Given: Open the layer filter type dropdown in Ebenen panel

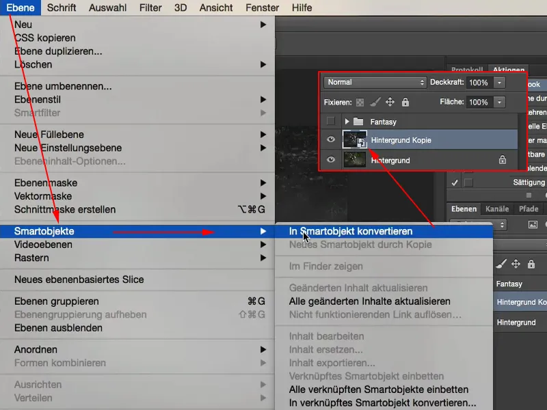Looking at the screenshot, I should click(478, 225).
